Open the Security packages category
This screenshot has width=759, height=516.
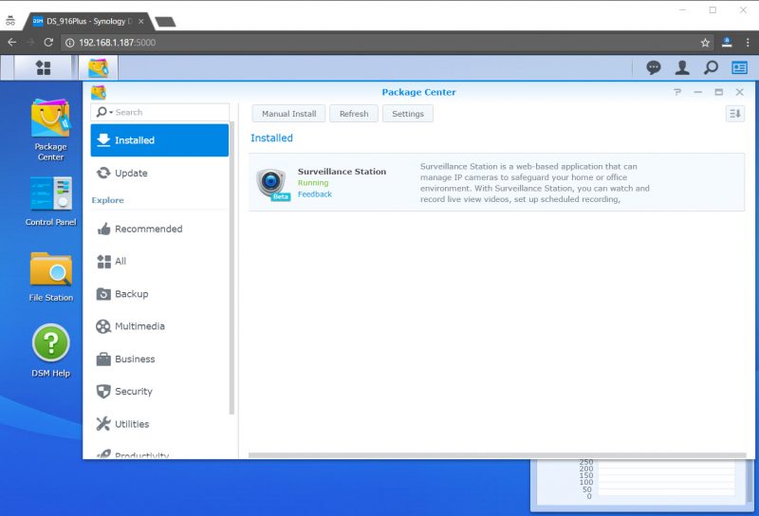tap(159, 391)
